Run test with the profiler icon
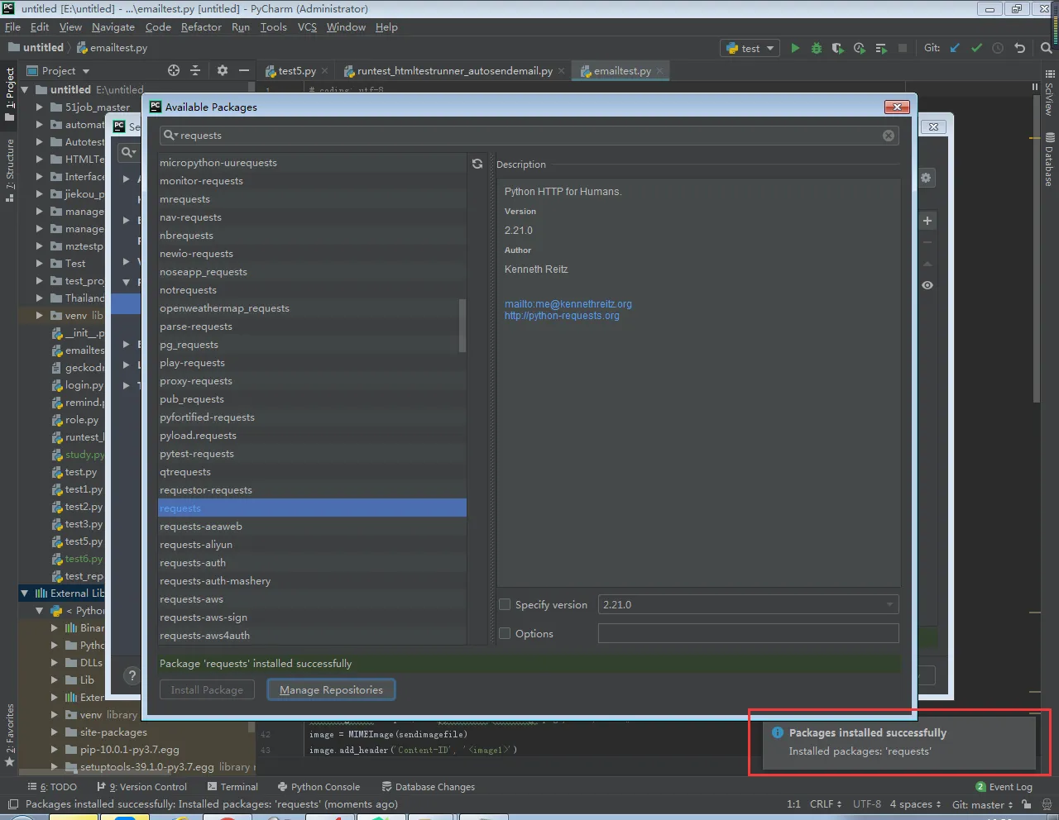 [860, 48]
